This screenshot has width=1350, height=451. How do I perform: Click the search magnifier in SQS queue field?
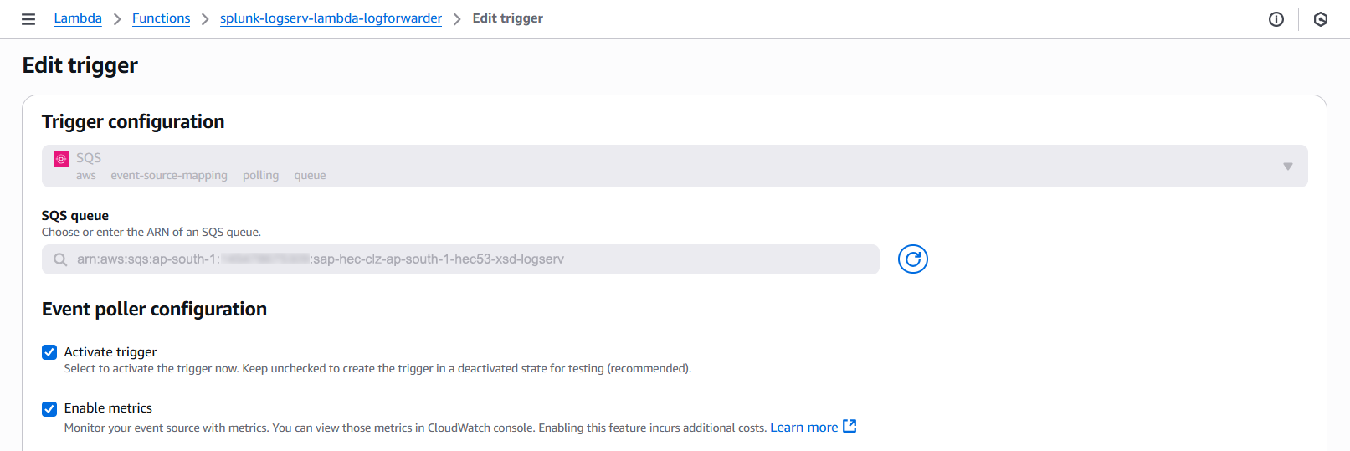(60, 259)
